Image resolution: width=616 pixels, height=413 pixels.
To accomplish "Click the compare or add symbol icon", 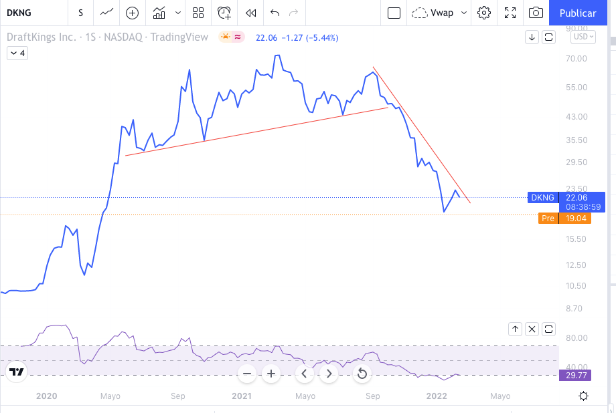I will pyautogui.click(x=133, y=13).
